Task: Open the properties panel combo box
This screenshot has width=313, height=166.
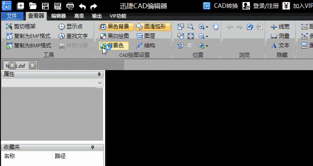Action: point(52,83)
